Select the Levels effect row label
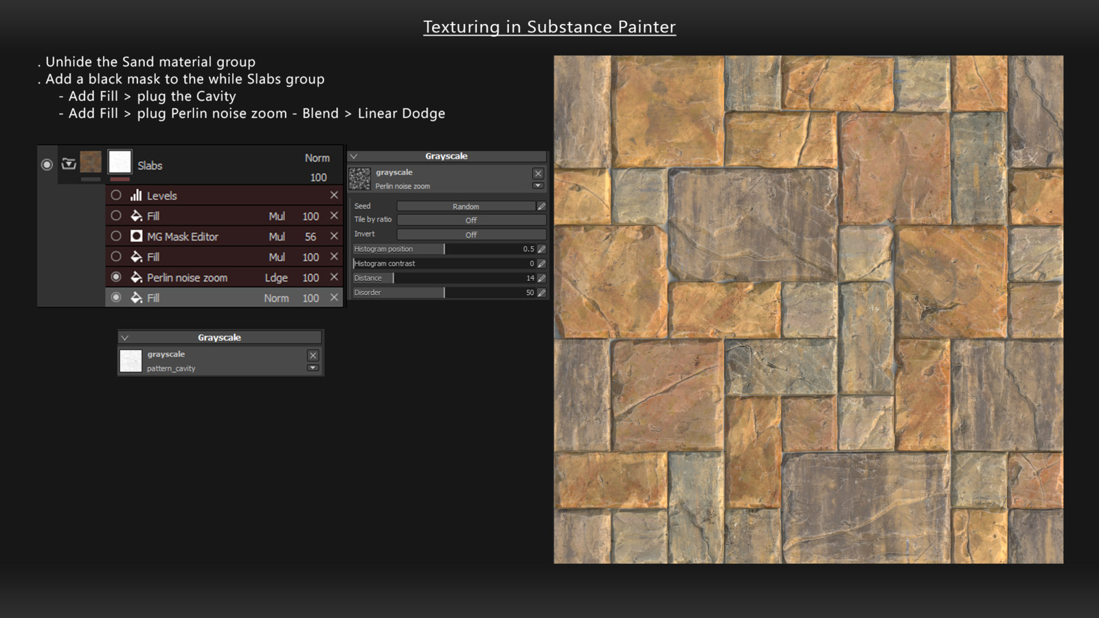The image size is (1099, 618). tap(162, 196)
